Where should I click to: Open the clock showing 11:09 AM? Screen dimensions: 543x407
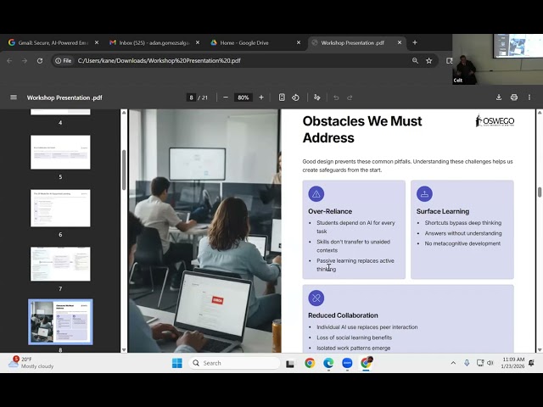click(512, 363)
